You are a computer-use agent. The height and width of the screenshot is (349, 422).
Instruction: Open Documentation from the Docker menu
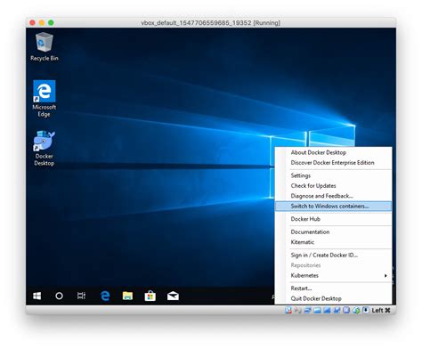(333, 232)
